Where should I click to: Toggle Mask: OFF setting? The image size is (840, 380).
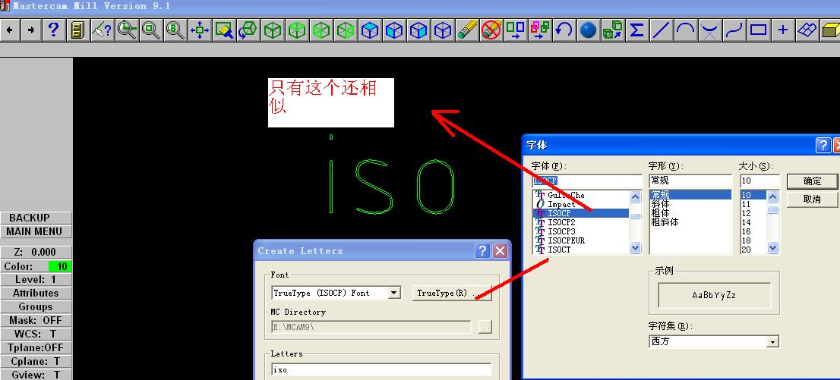click(x=36, y=321)
